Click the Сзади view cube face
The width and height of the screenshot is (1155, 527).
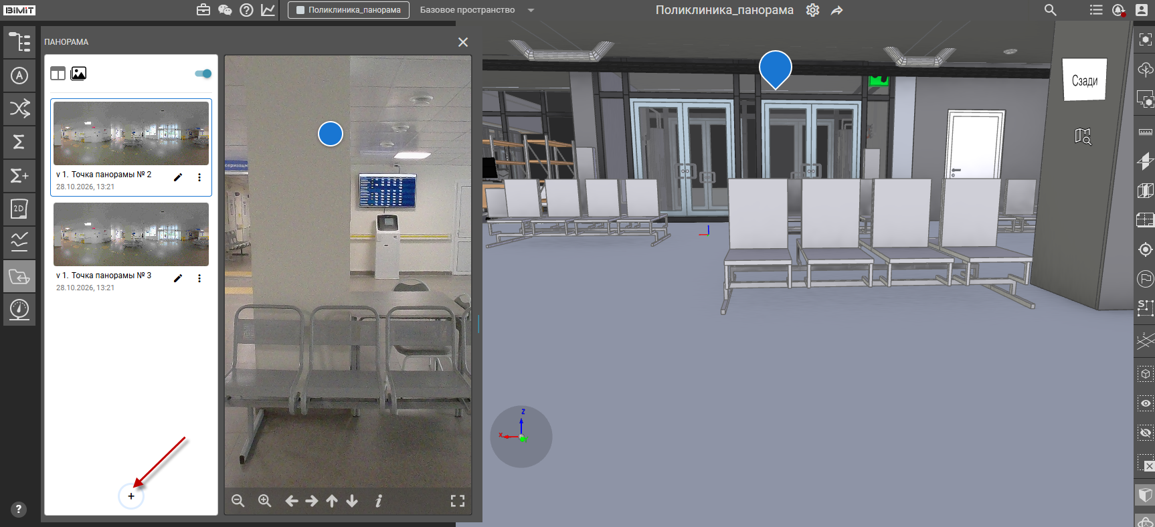coord(1085,80)
